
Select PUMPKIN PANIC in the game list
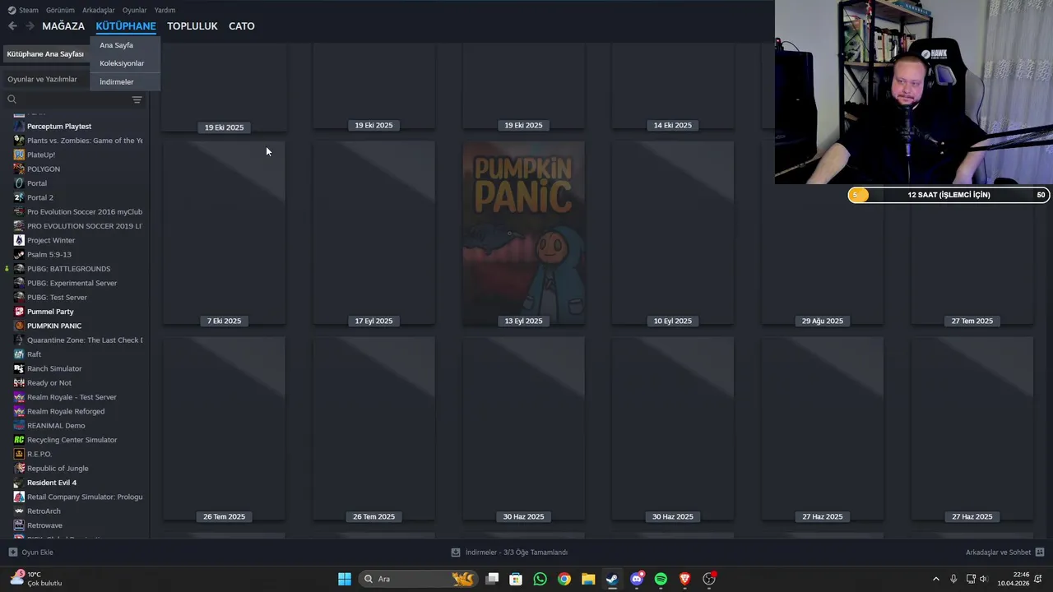(x=54, y=326)
